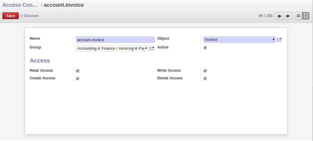Click the 95 / 200 pager counter
313x141 pixels.
coord(265,16)
